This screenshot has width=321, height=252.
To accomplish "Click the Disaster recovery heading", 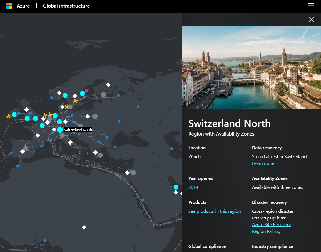I will pyautogui.click(x=269, y=202).
